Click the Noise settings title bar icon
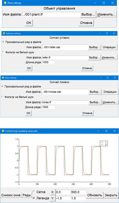The width and height of the screenshot is (119, 203). tap(3, 78)
